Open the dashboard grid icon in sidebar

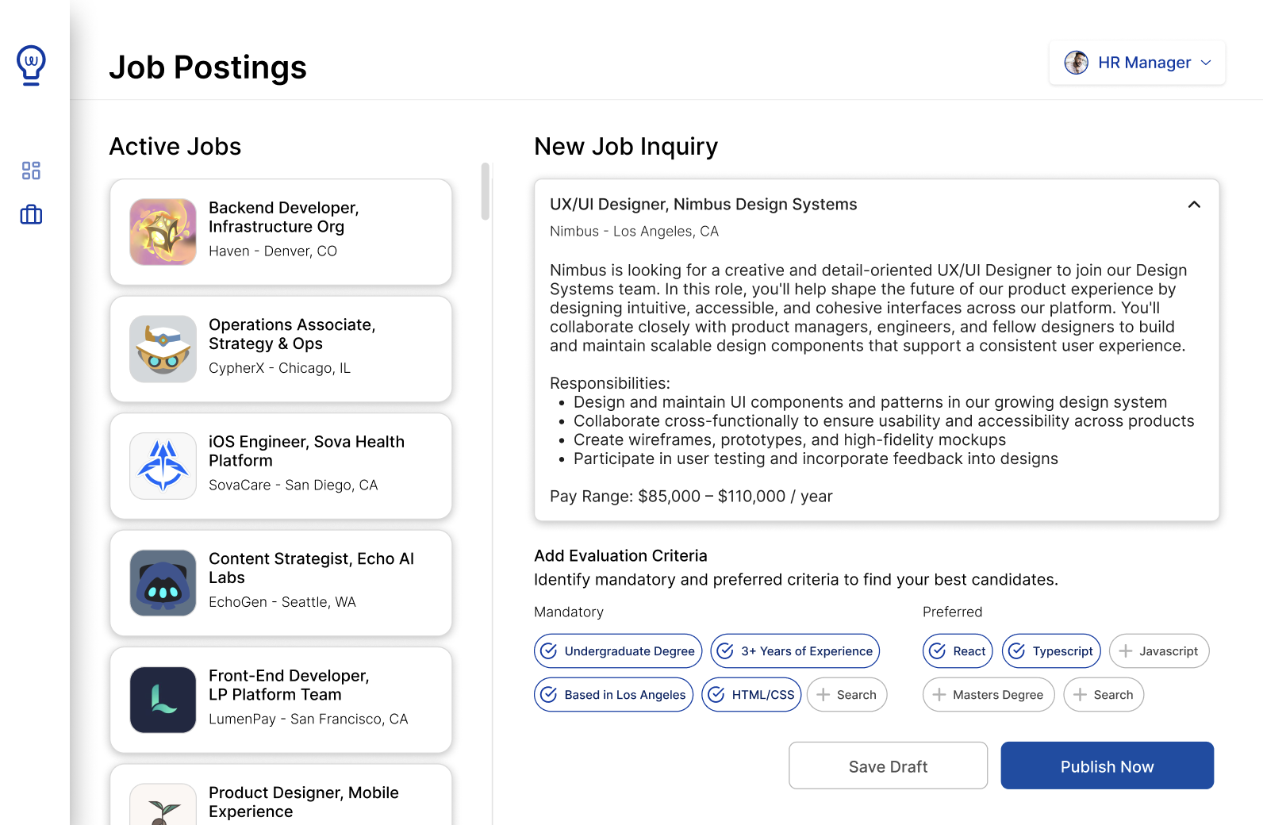[x=31, y=171]
